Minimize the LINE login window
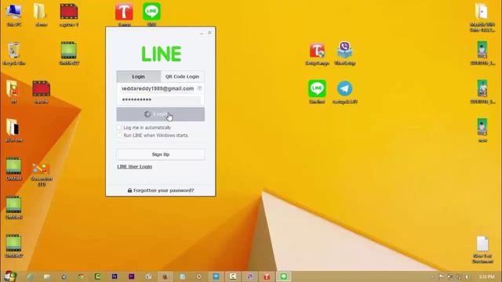Viewport: 502px width, 282px height. (202, 33)
